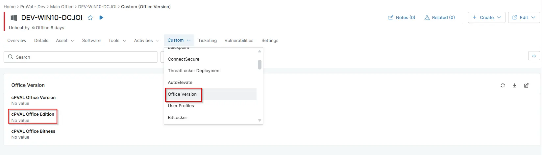Expand the Activities tab menu
Viewport: 542px width, 155px height.
coord(147,41)
